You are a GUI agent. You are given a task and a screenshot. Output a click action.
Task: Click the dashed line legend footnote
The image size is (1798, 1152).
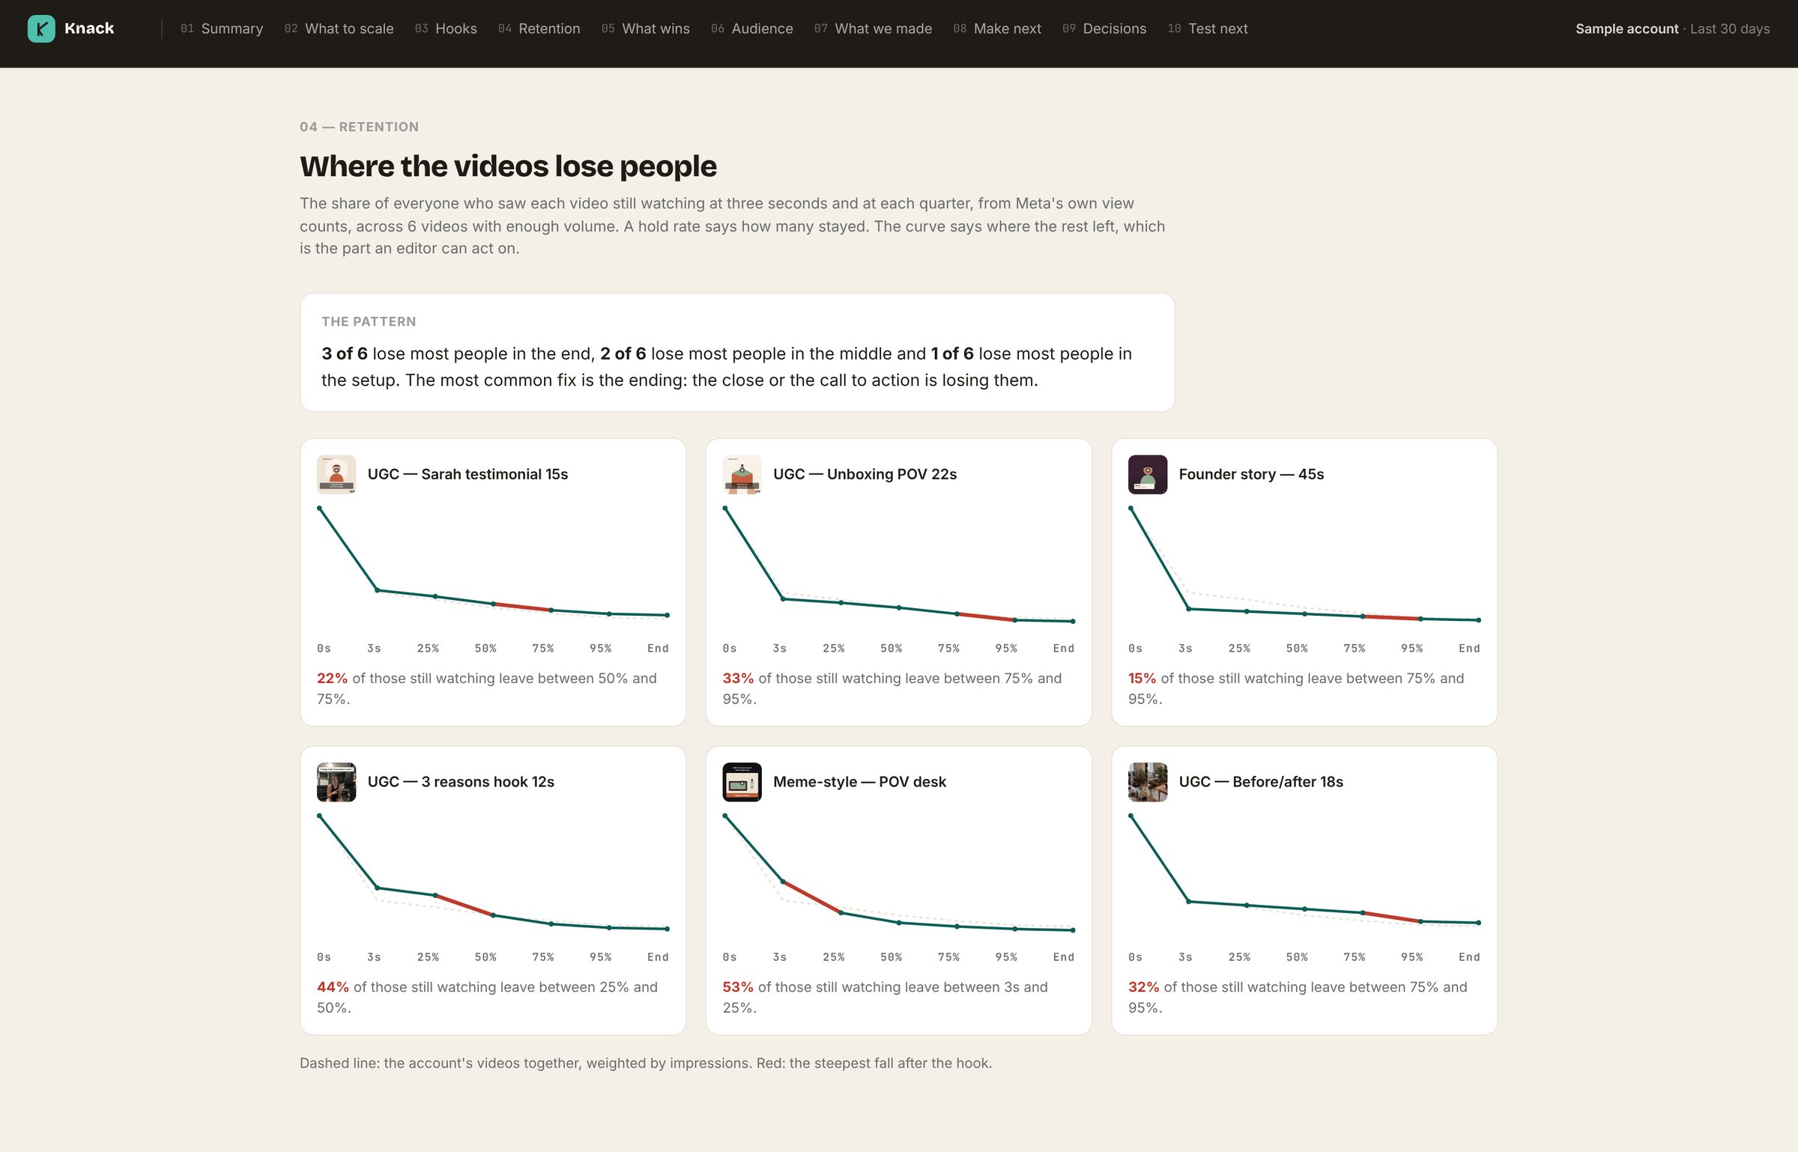(x=646, y=1063)
